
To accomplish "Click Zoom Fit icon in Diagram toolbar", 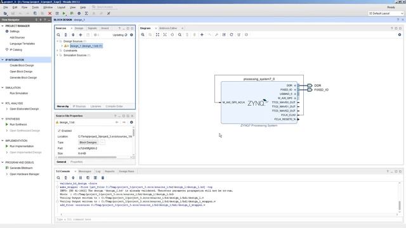I will pyautogui.click(x=157, y=35).
